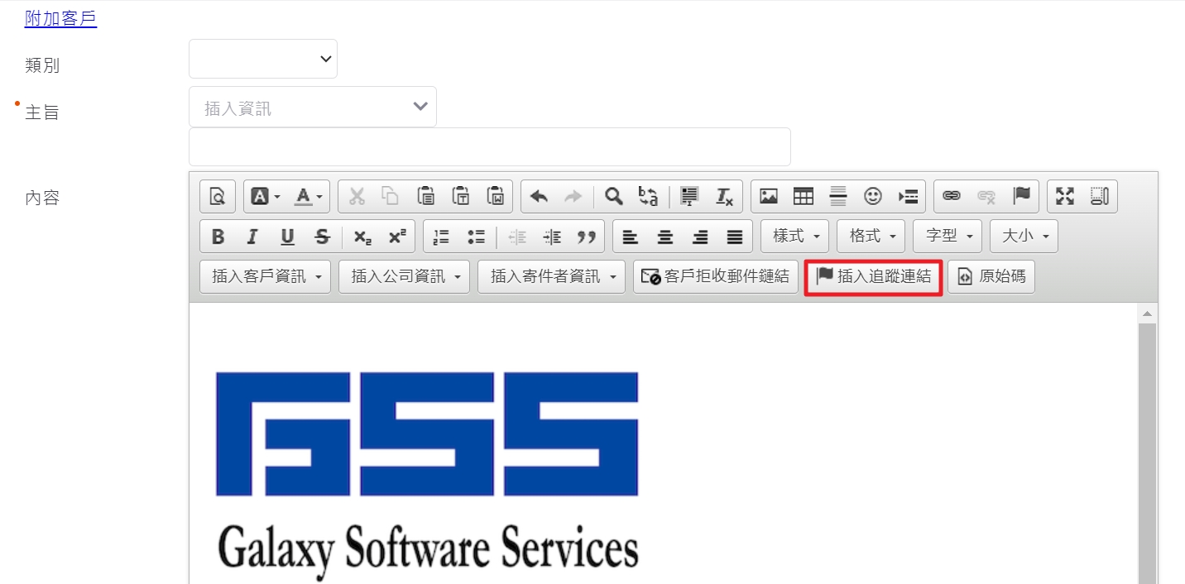Open the 字型 font dropdown
Screen dimensions: 1185x584
tap(948, 236)
